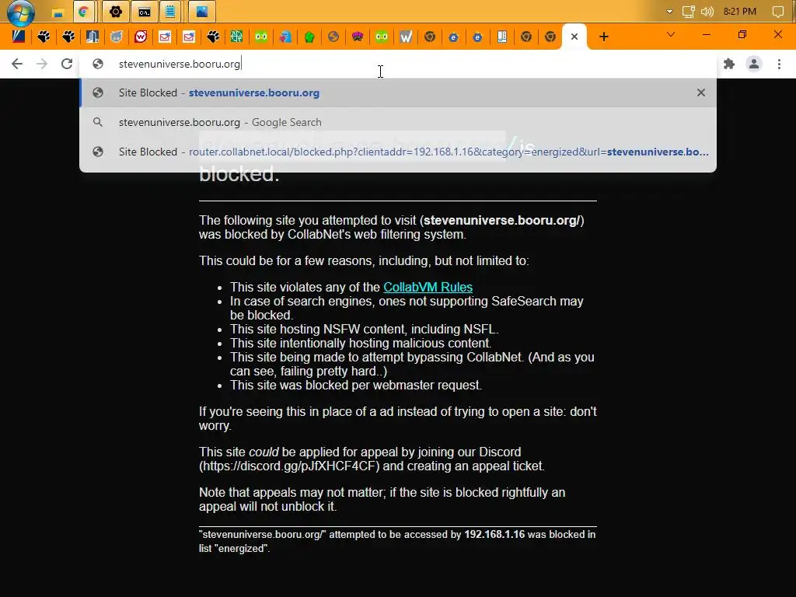
Task: Open the notepad taskbar app
Action: 170,12
